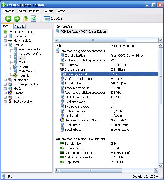Expand the Računalo tree node
Viewport: 164px width, 180px height.
(x=5, y=36)
